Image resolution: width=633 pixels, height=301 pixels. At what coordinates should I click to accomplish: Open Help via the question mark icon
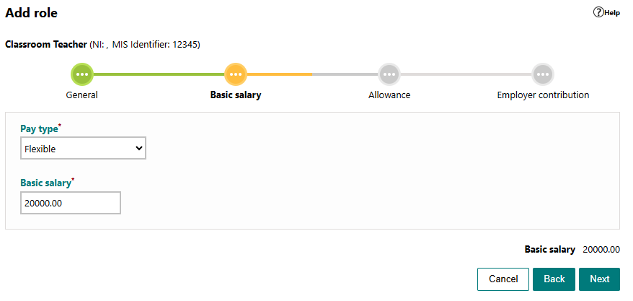(x=598, y=12)
